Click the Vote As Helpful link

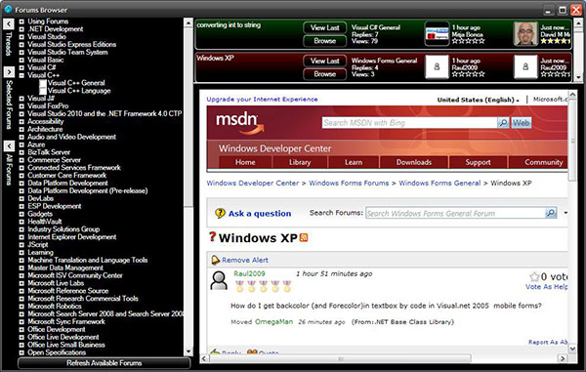coord(546,287)
